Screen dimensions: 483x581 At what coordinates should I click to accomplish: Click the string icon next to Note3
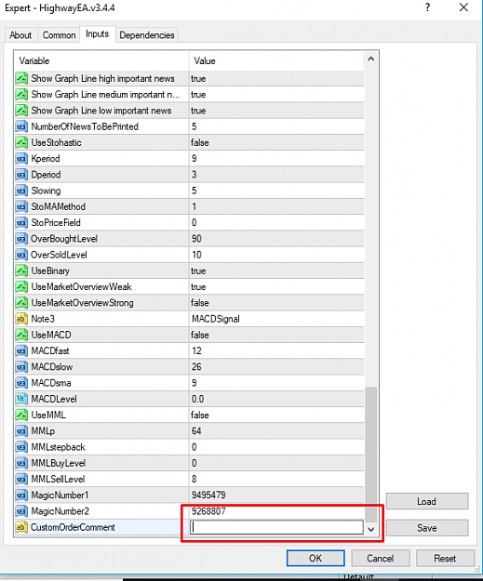[21, 319]
